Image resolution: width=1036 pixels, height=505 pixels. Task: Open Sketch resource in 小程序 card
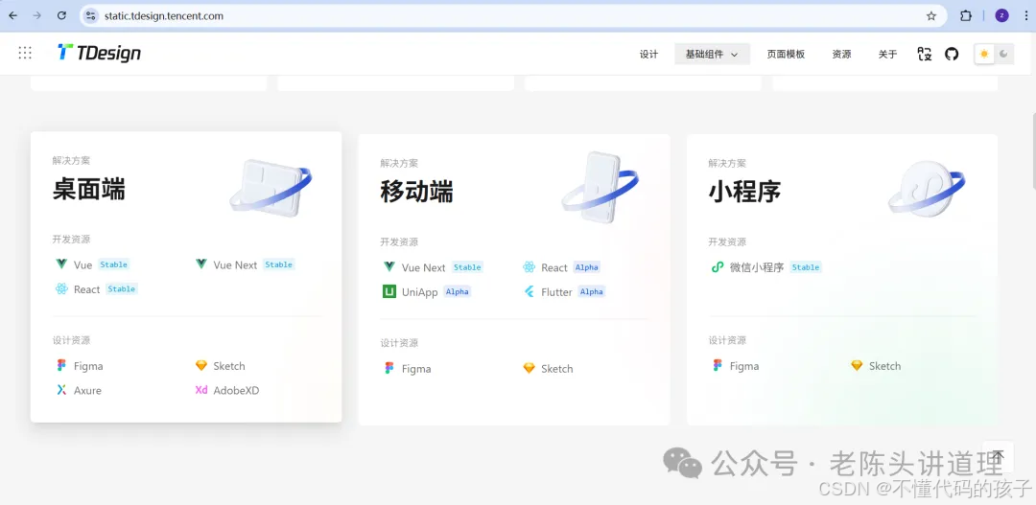884,366
